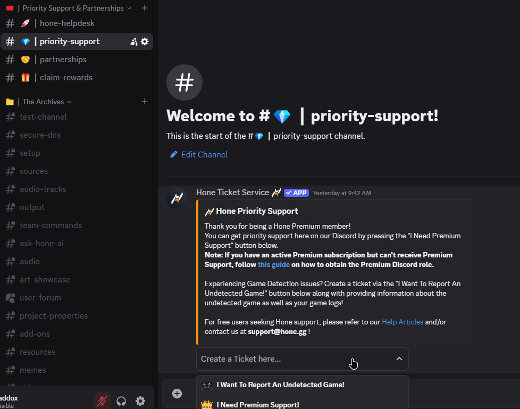
Task: Add channel to Priority Support & Partnerships category
Action: coord(145,8)
